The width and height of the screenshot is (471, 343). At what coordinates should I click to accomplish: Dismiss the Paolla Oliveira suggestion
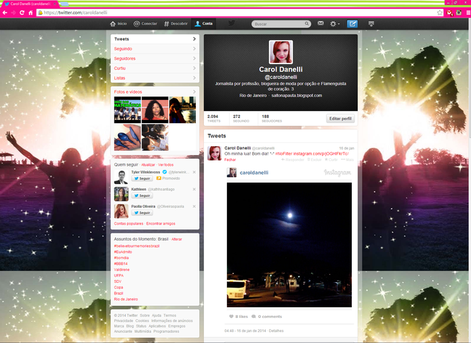194,206
